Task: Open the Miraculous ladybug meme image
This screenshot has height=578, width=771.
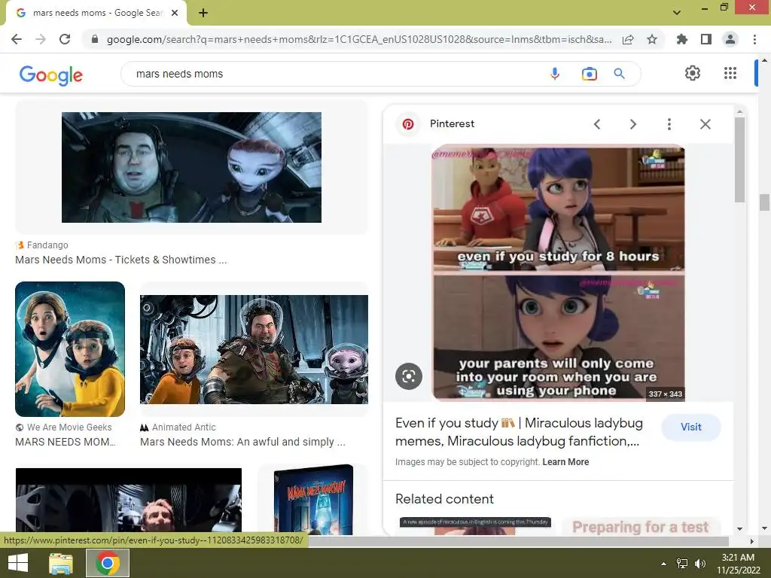Action: [x=559, y=272]
